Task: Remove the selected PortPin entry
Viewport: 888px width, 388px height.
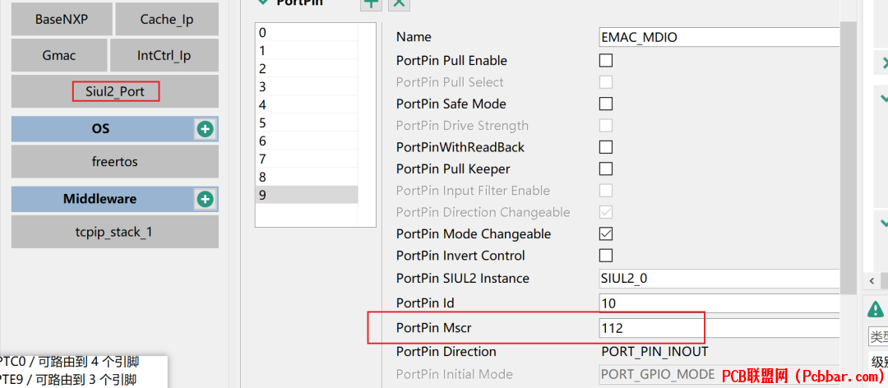Action: coord(399,3)
